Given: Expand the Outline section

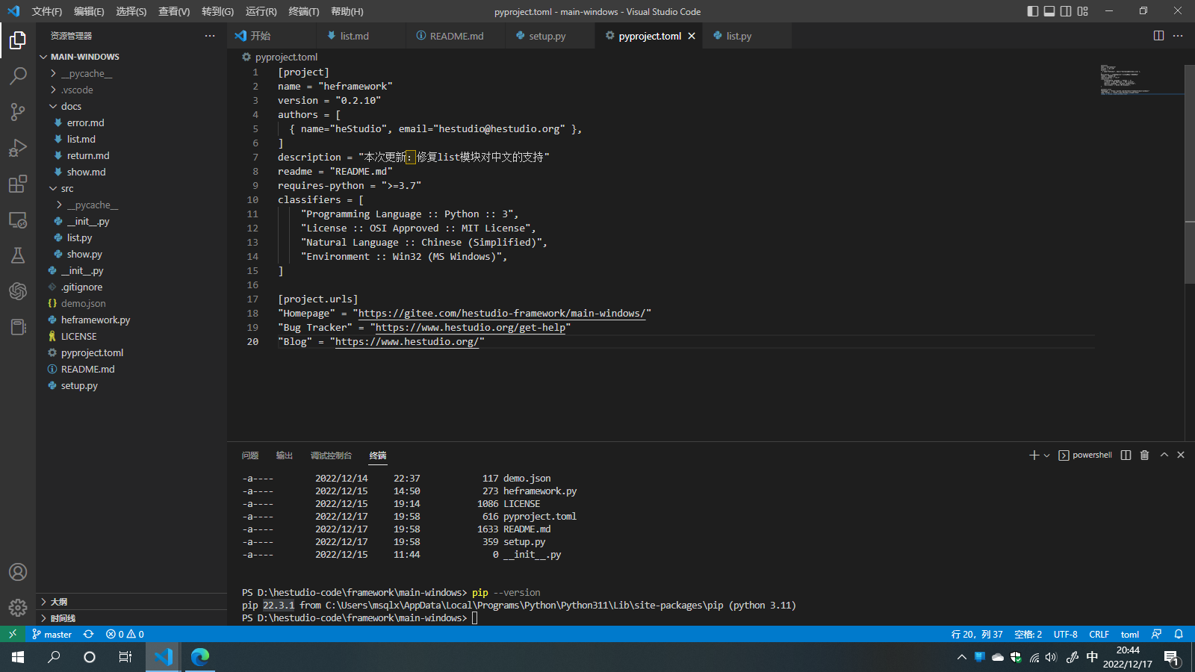Looking at the screenshot, I should (131, 602).
